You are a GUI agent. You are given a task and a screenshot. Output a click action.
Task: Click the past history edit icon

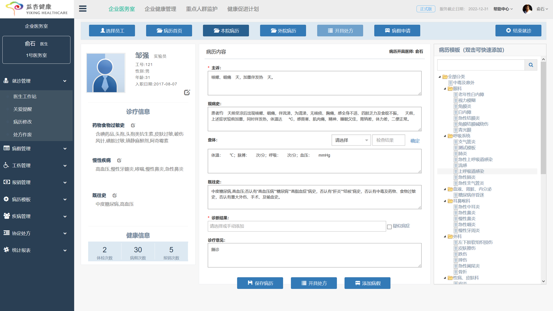[115, 195]
